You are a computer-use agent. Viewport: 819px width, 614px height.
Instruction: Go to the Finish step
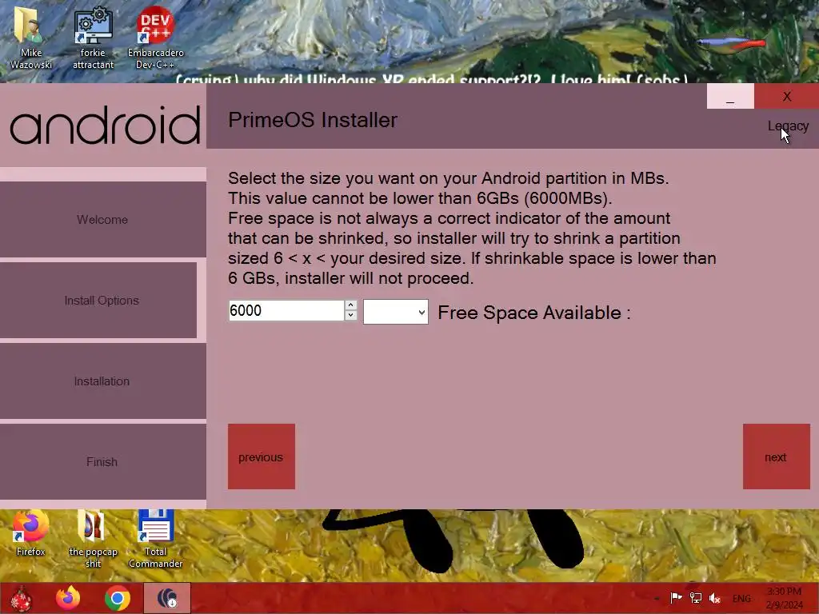point(103,461)
